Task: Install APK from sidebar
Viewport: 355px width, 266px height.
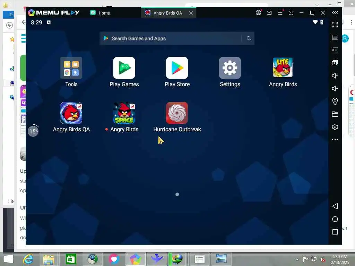Action: pos(335,50)
